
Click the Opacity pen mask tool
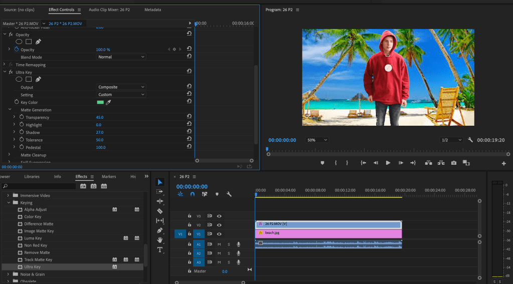pos(38,42)
